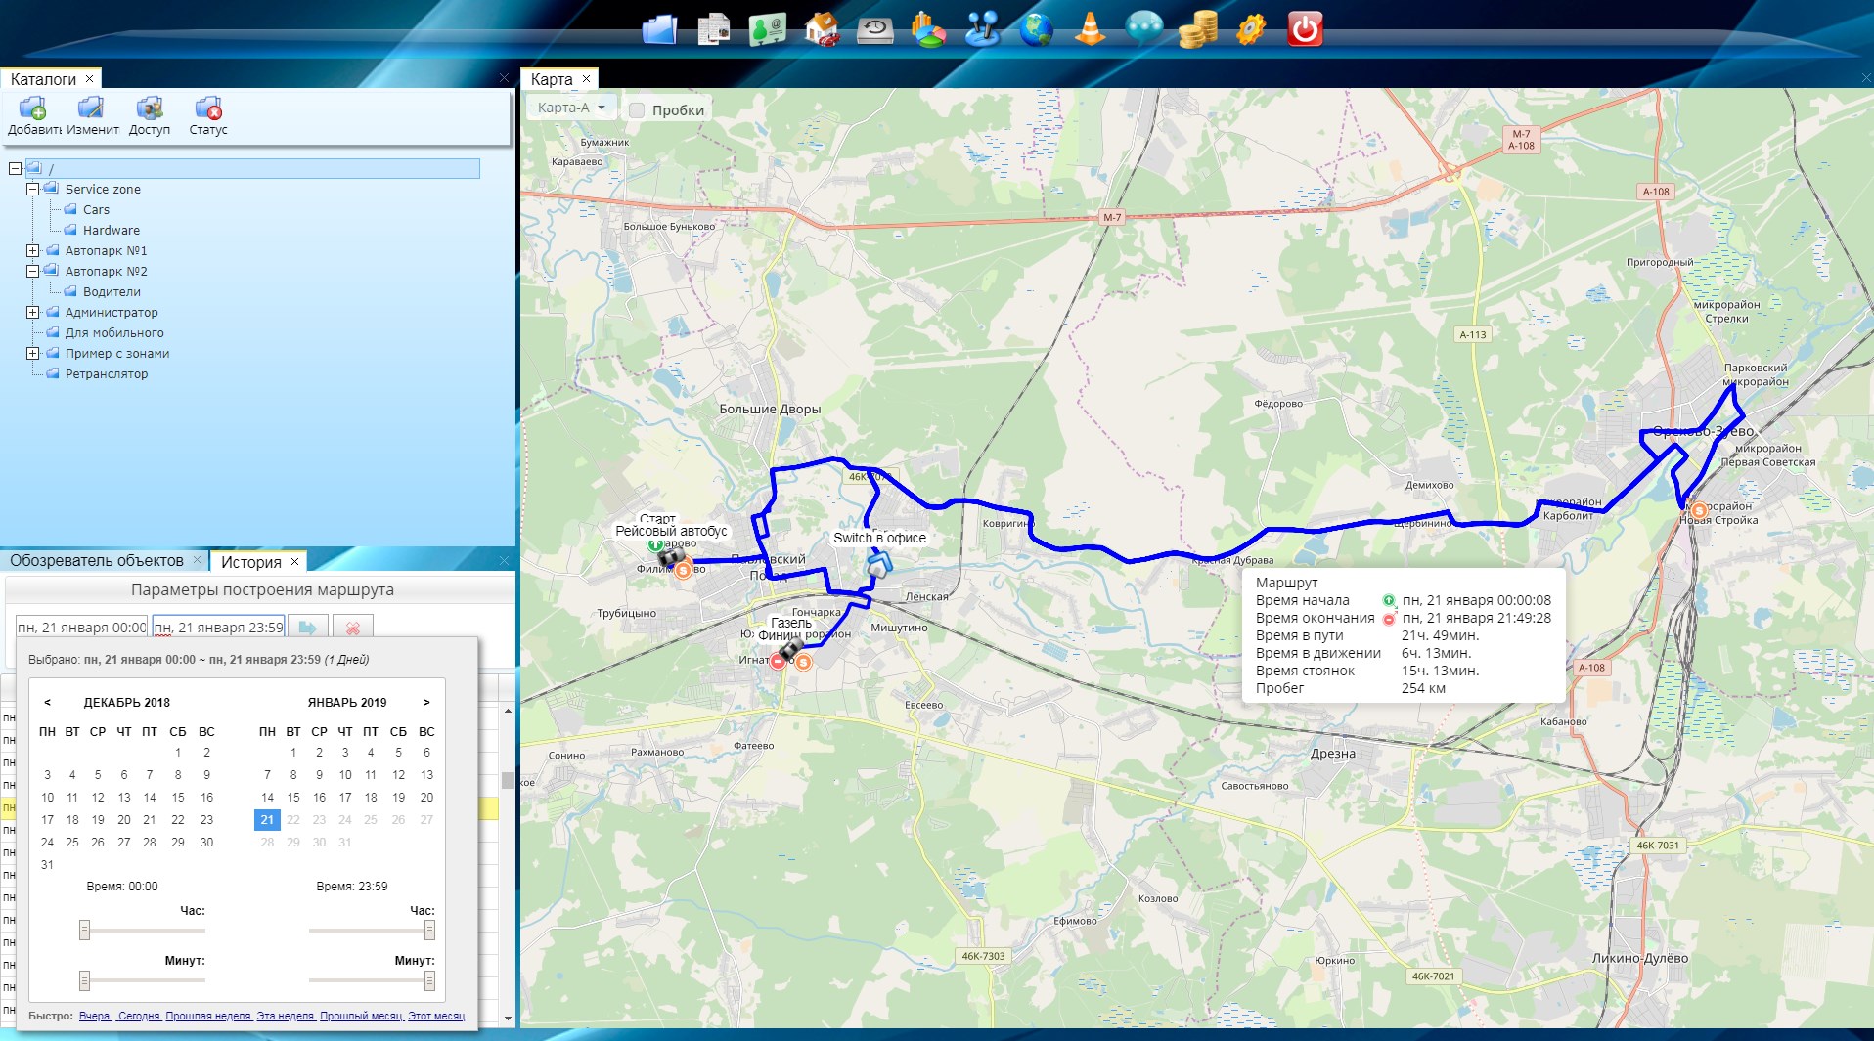Image resolution: width=1874 pixels, height=1041 pixels.
Task: Expand the Автопарк №1 tree node
Action: [x=32, y=251]
